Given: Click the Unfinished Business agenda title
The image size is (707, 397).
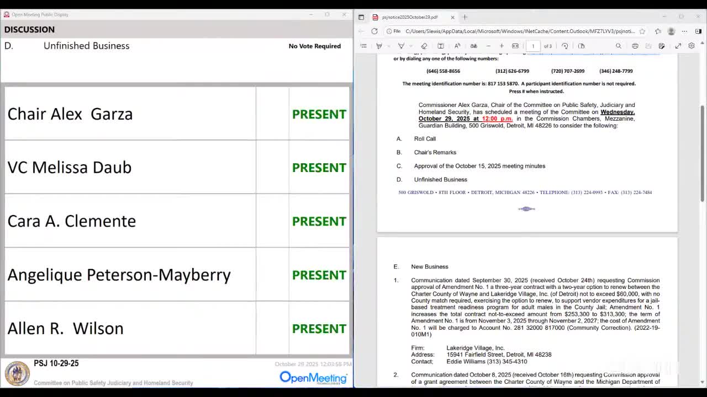Looking at the screenshot, I should click(87, 46).
